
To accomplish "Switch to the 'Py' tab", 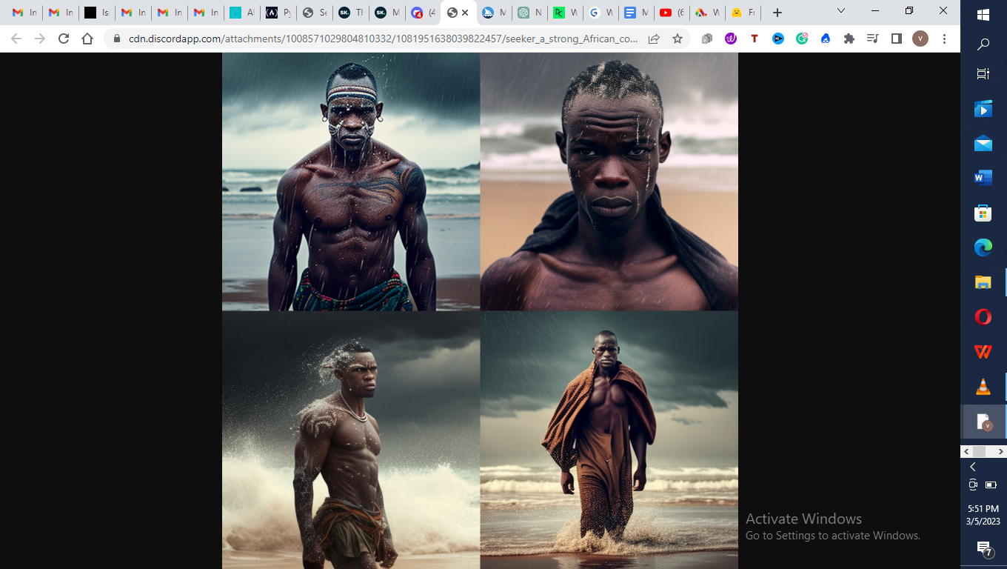I will (x=278, y=13).
